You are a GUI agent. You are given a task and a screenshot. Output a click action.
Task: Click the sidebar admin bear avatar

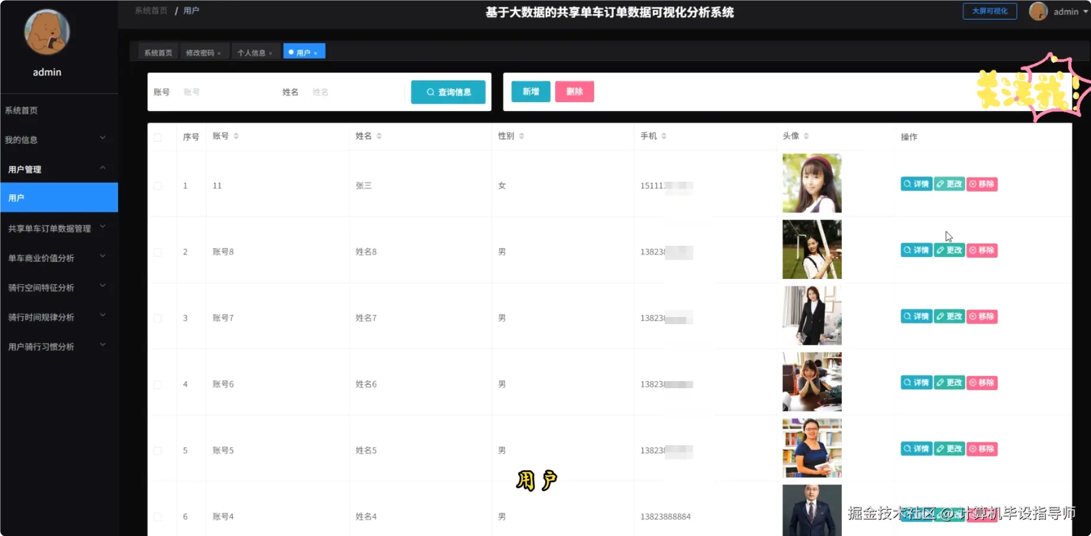(x=47, y=32)
